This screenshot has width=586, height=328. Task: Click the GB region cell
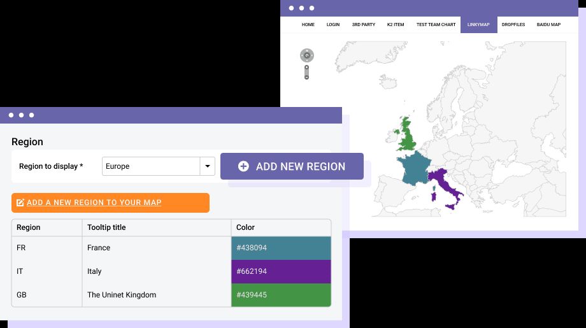(46, 295)
